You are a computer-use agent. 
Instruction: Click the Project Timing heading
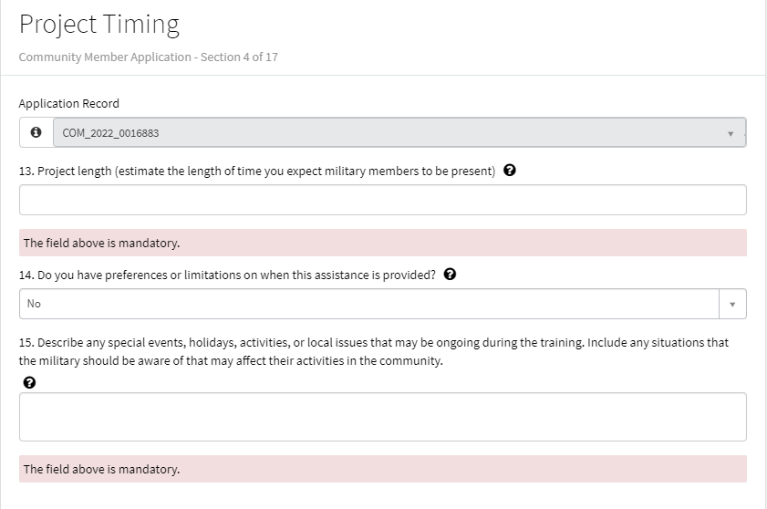[x=99, y=25]
